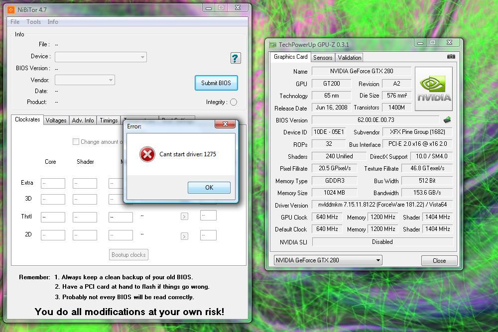
Task: Click the Cant start driver: 1275 message
Action: (x=188, y=154)
